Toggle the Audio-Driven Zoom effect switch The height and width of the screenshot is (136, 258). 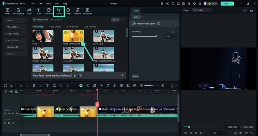coord(134,24)
